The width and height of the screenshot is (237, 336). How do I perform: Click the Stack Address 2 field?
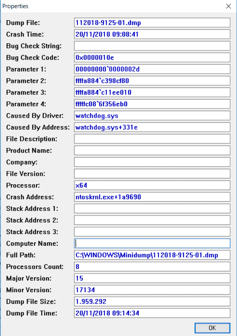click(x=152, y=220)
